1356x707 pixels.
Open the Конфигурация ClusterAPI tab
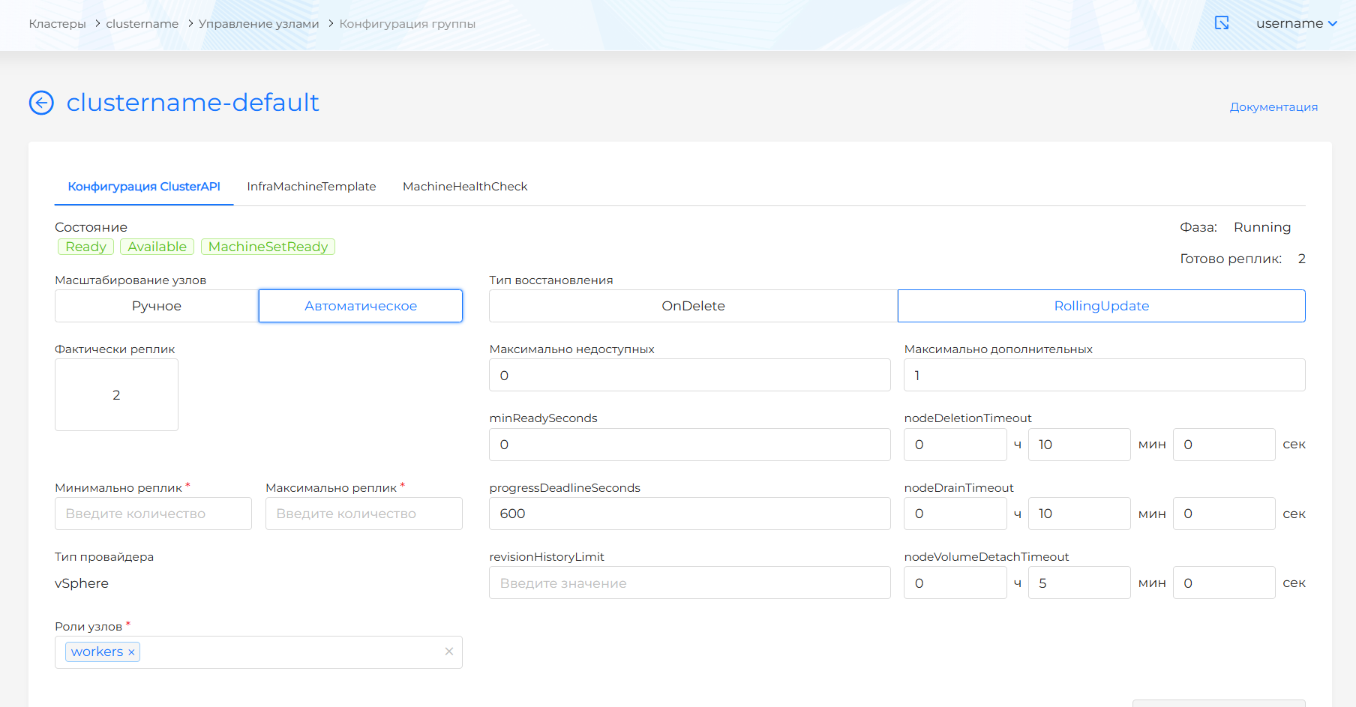[x=144, y=187]
